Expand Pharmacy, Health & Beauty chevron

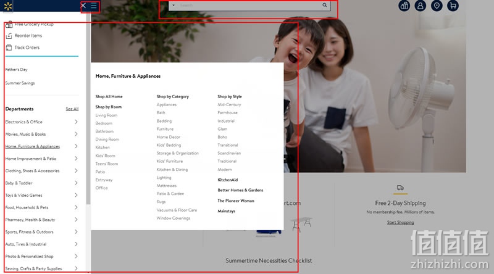pos(76,220)
